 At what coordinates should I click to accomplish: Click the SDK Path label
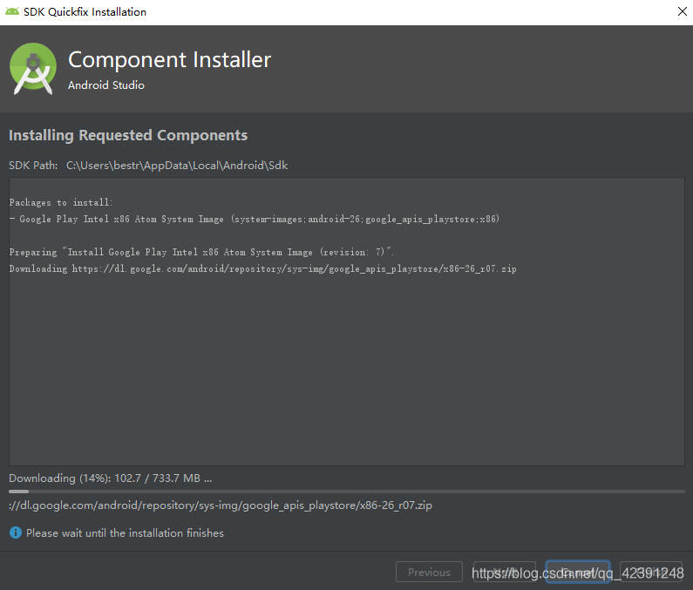(x=33, y=166)
